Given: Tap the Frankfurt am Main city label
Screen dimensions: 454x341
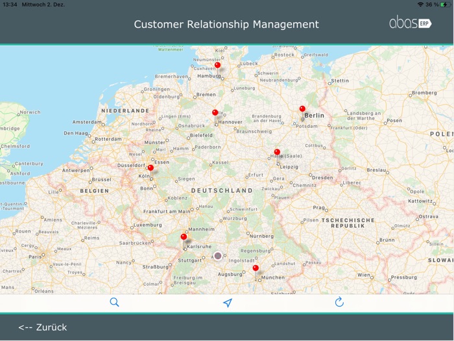Looking at the screenshot, I should [167, 211].
